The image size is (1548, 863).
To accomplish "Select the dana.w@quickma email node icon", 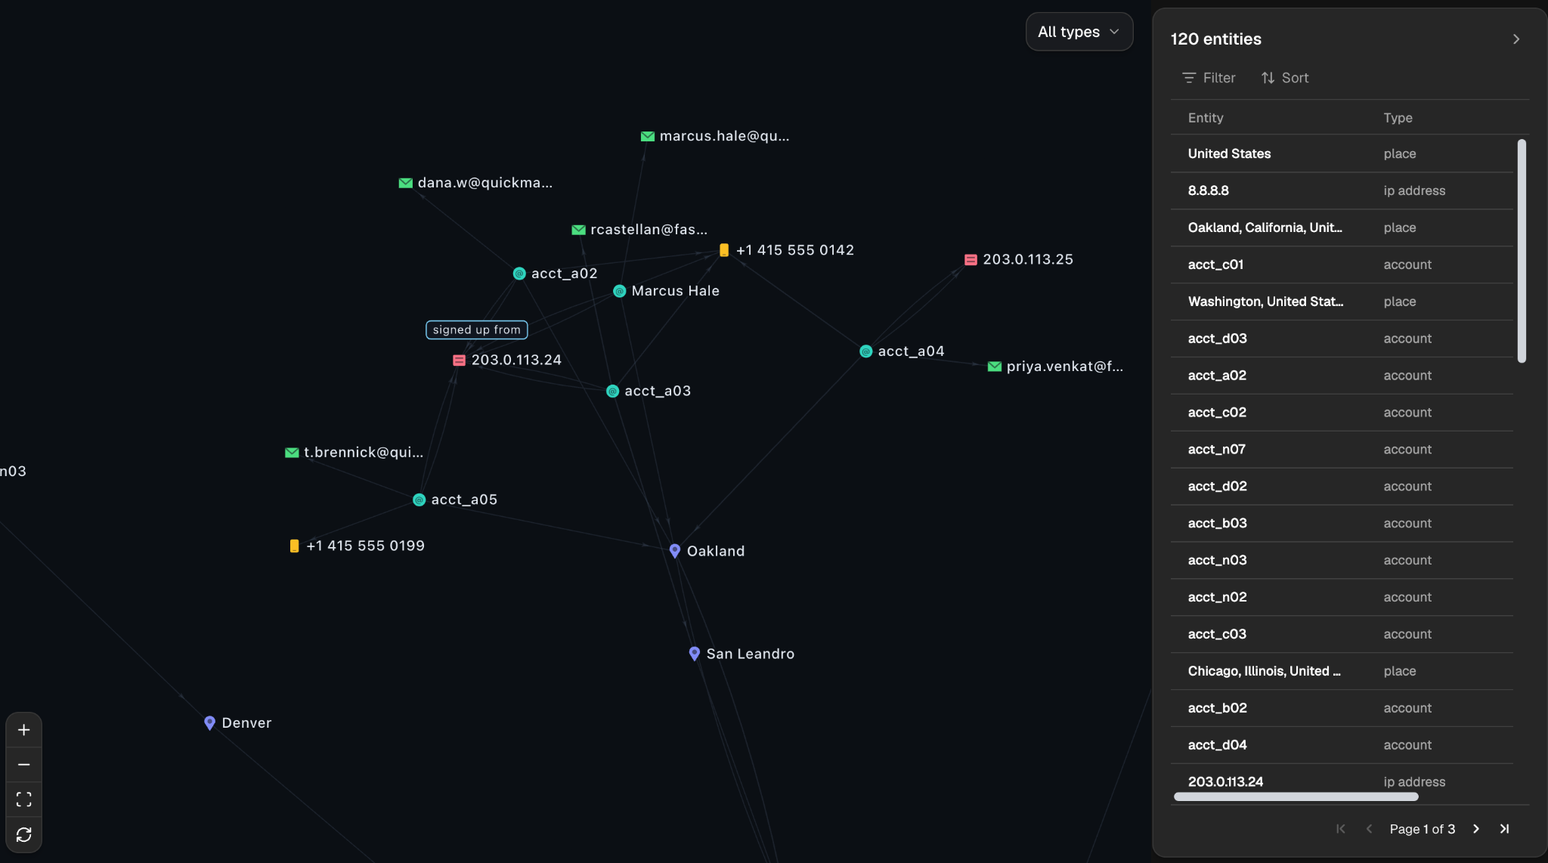I will tap(405, 183).
